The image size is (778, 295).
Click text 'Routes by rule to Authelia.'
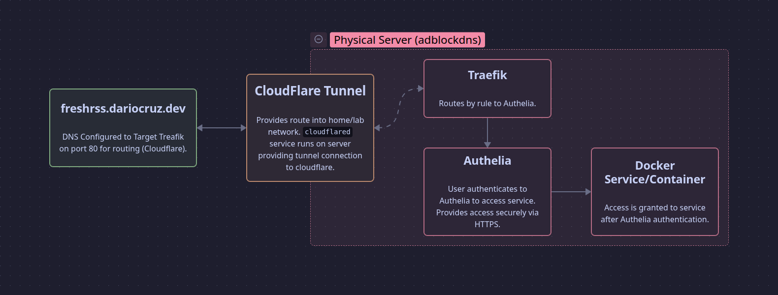(x=487, y=103)
